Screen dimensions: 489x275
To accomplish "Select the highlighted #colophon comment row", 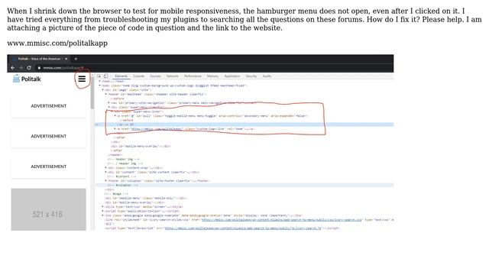I will point(244,185).
